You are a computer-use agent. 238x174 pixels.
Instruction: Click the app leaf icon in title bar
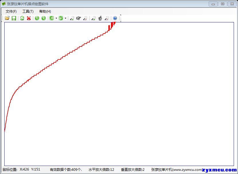(x=4, y=4)
